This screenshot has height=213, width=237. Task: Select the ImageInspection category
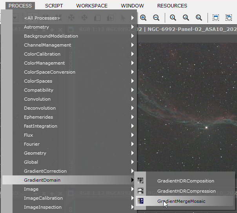point(69,207)
